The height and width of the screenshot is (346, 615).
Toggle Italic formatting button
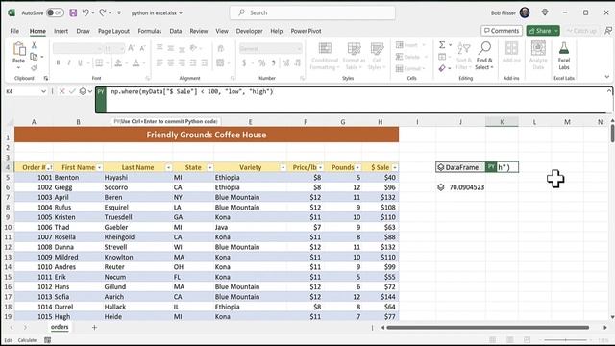(x=69, y=62)
